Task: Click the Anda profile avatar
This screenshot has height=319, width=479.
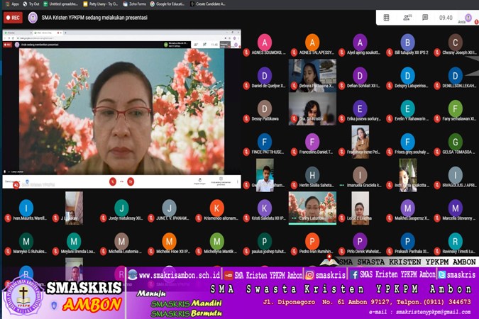Action: [x=468, y=18]
